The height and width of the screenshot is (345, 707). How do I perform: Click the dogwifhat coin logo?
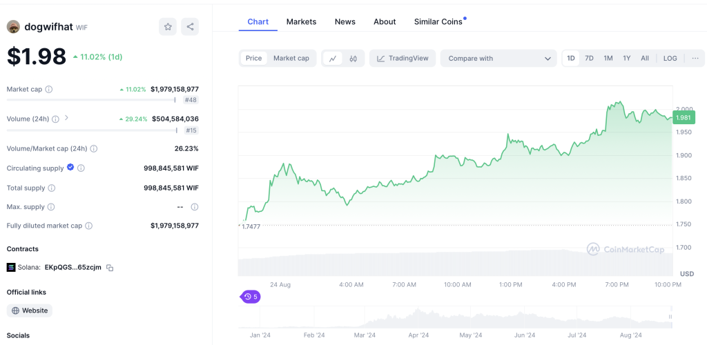click(13, 27)
